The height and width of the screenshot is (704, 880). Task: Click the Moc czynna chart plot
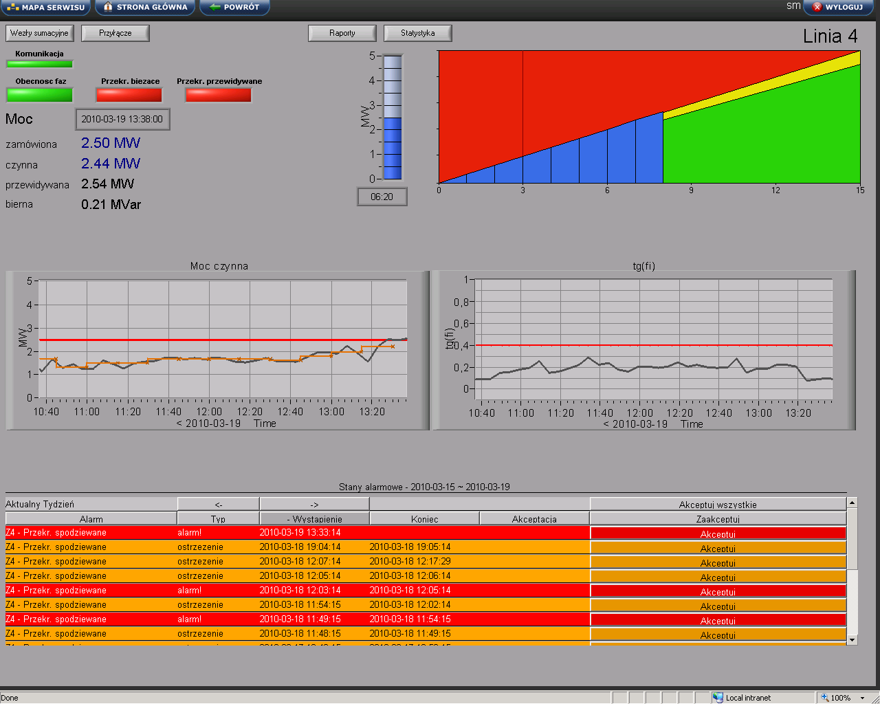tap(222, 339)
